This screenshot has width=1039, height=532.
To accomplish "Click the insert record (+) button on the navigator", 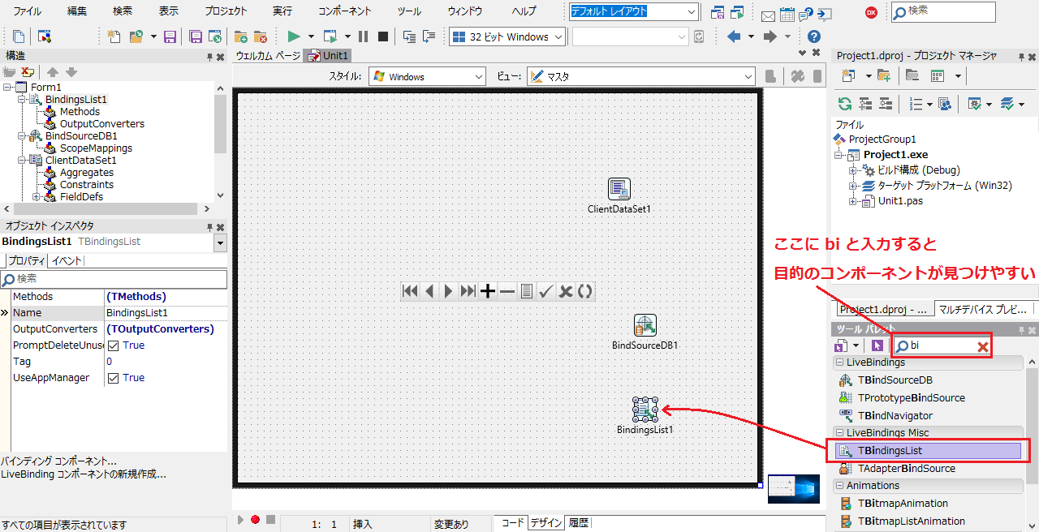I will 487,290.
